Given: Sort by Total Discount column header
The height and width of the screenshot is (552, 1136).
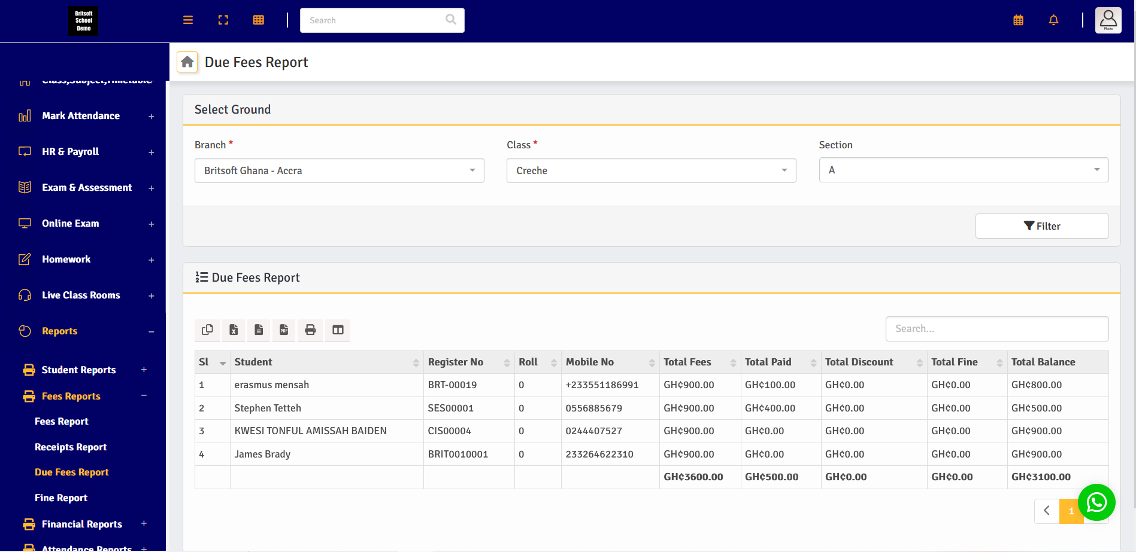Looking at the screenshot, I should (874, 362).
